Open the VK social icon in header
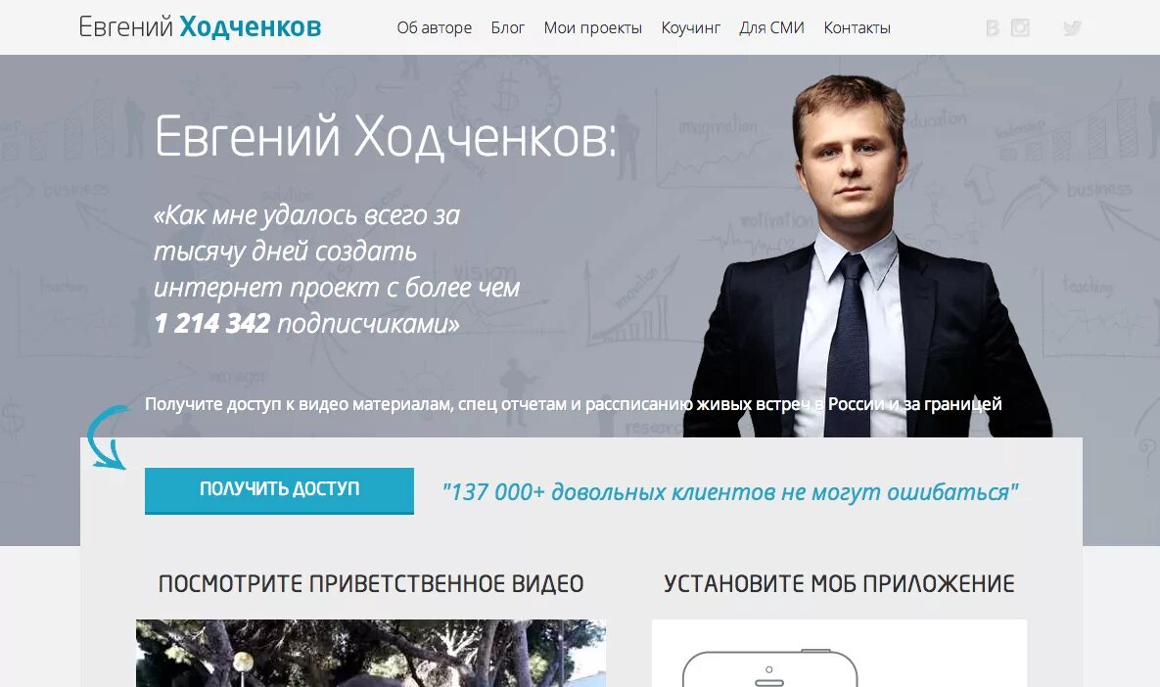The image size is (1160, 687). pyautogui.click(x=992, y=28)
